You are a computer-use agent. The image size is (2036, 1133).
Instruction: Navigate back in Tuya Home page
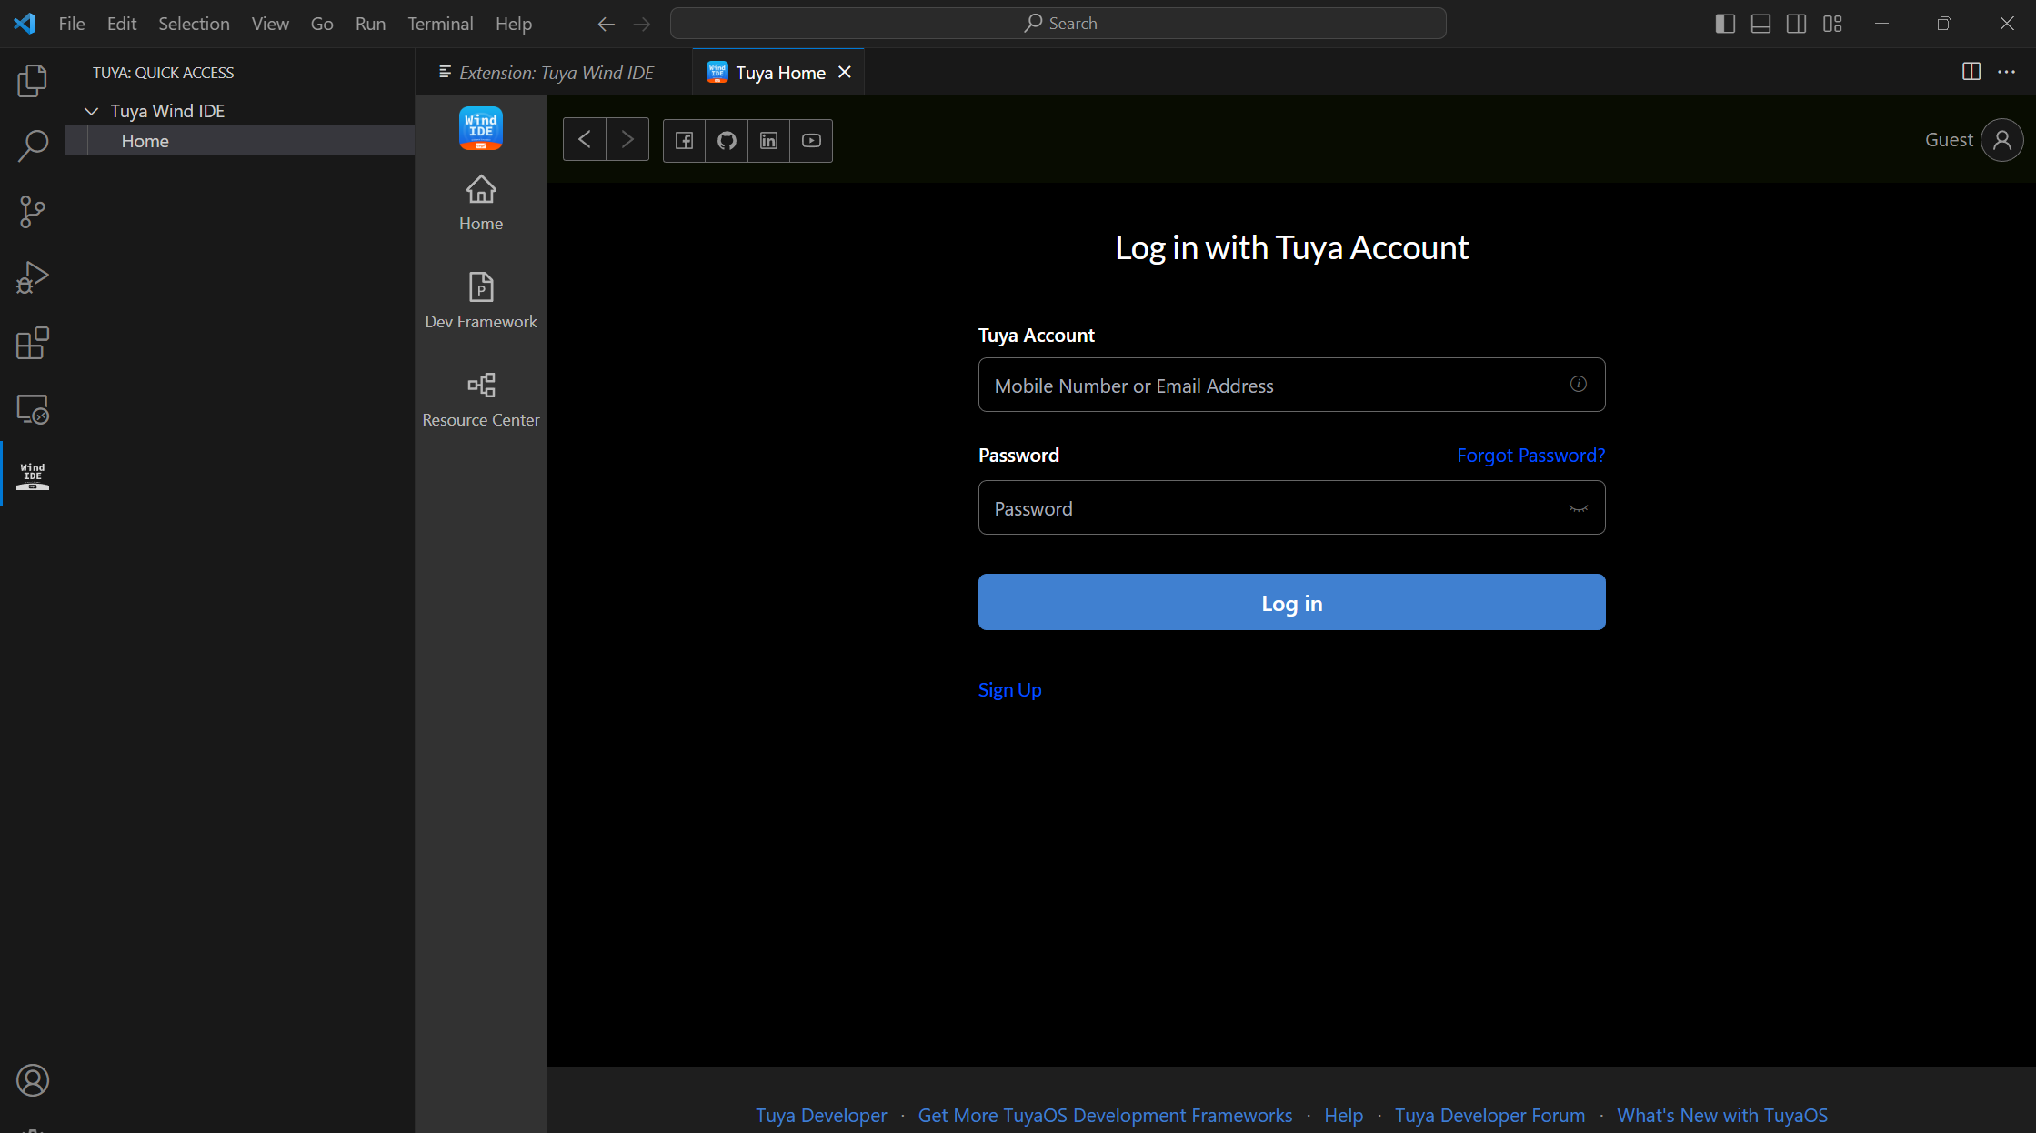point(585,140)
